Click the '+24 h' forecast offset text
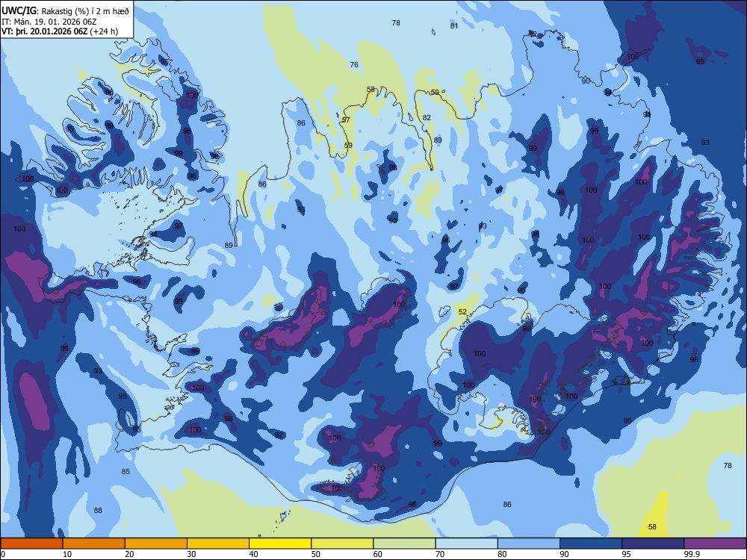The height and width of the screenshot is (560, 747). click(104, 31)
